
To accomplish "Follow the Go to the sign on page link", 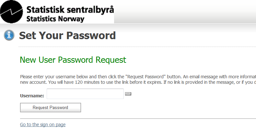I will [43, 125].
